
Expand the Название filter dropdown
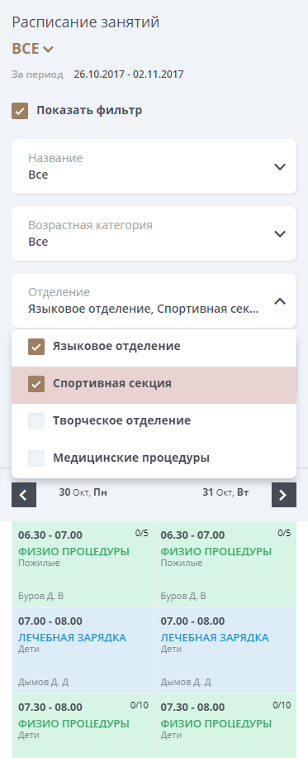tap(154, 166)
